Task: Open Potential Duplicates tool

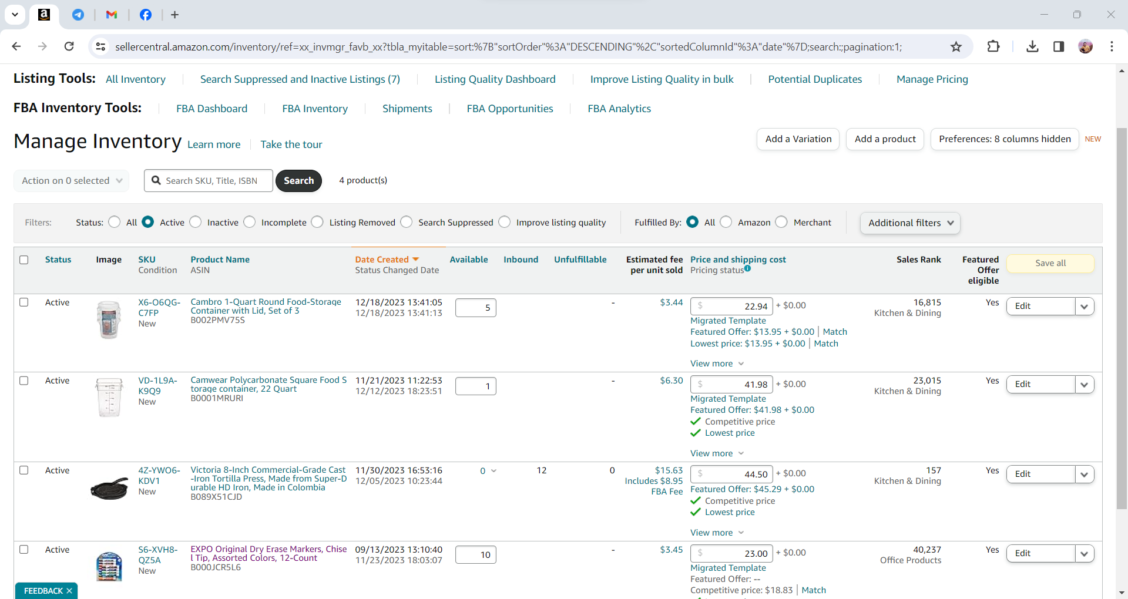Action: pyautogui.click(x=815, y=79)
